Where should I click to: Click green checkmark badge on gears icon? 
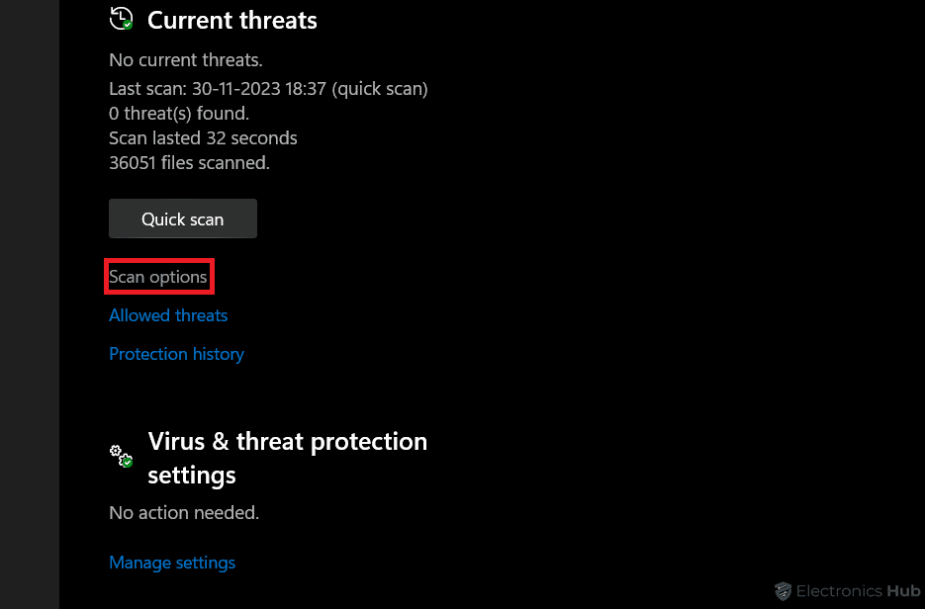[128, 462]
